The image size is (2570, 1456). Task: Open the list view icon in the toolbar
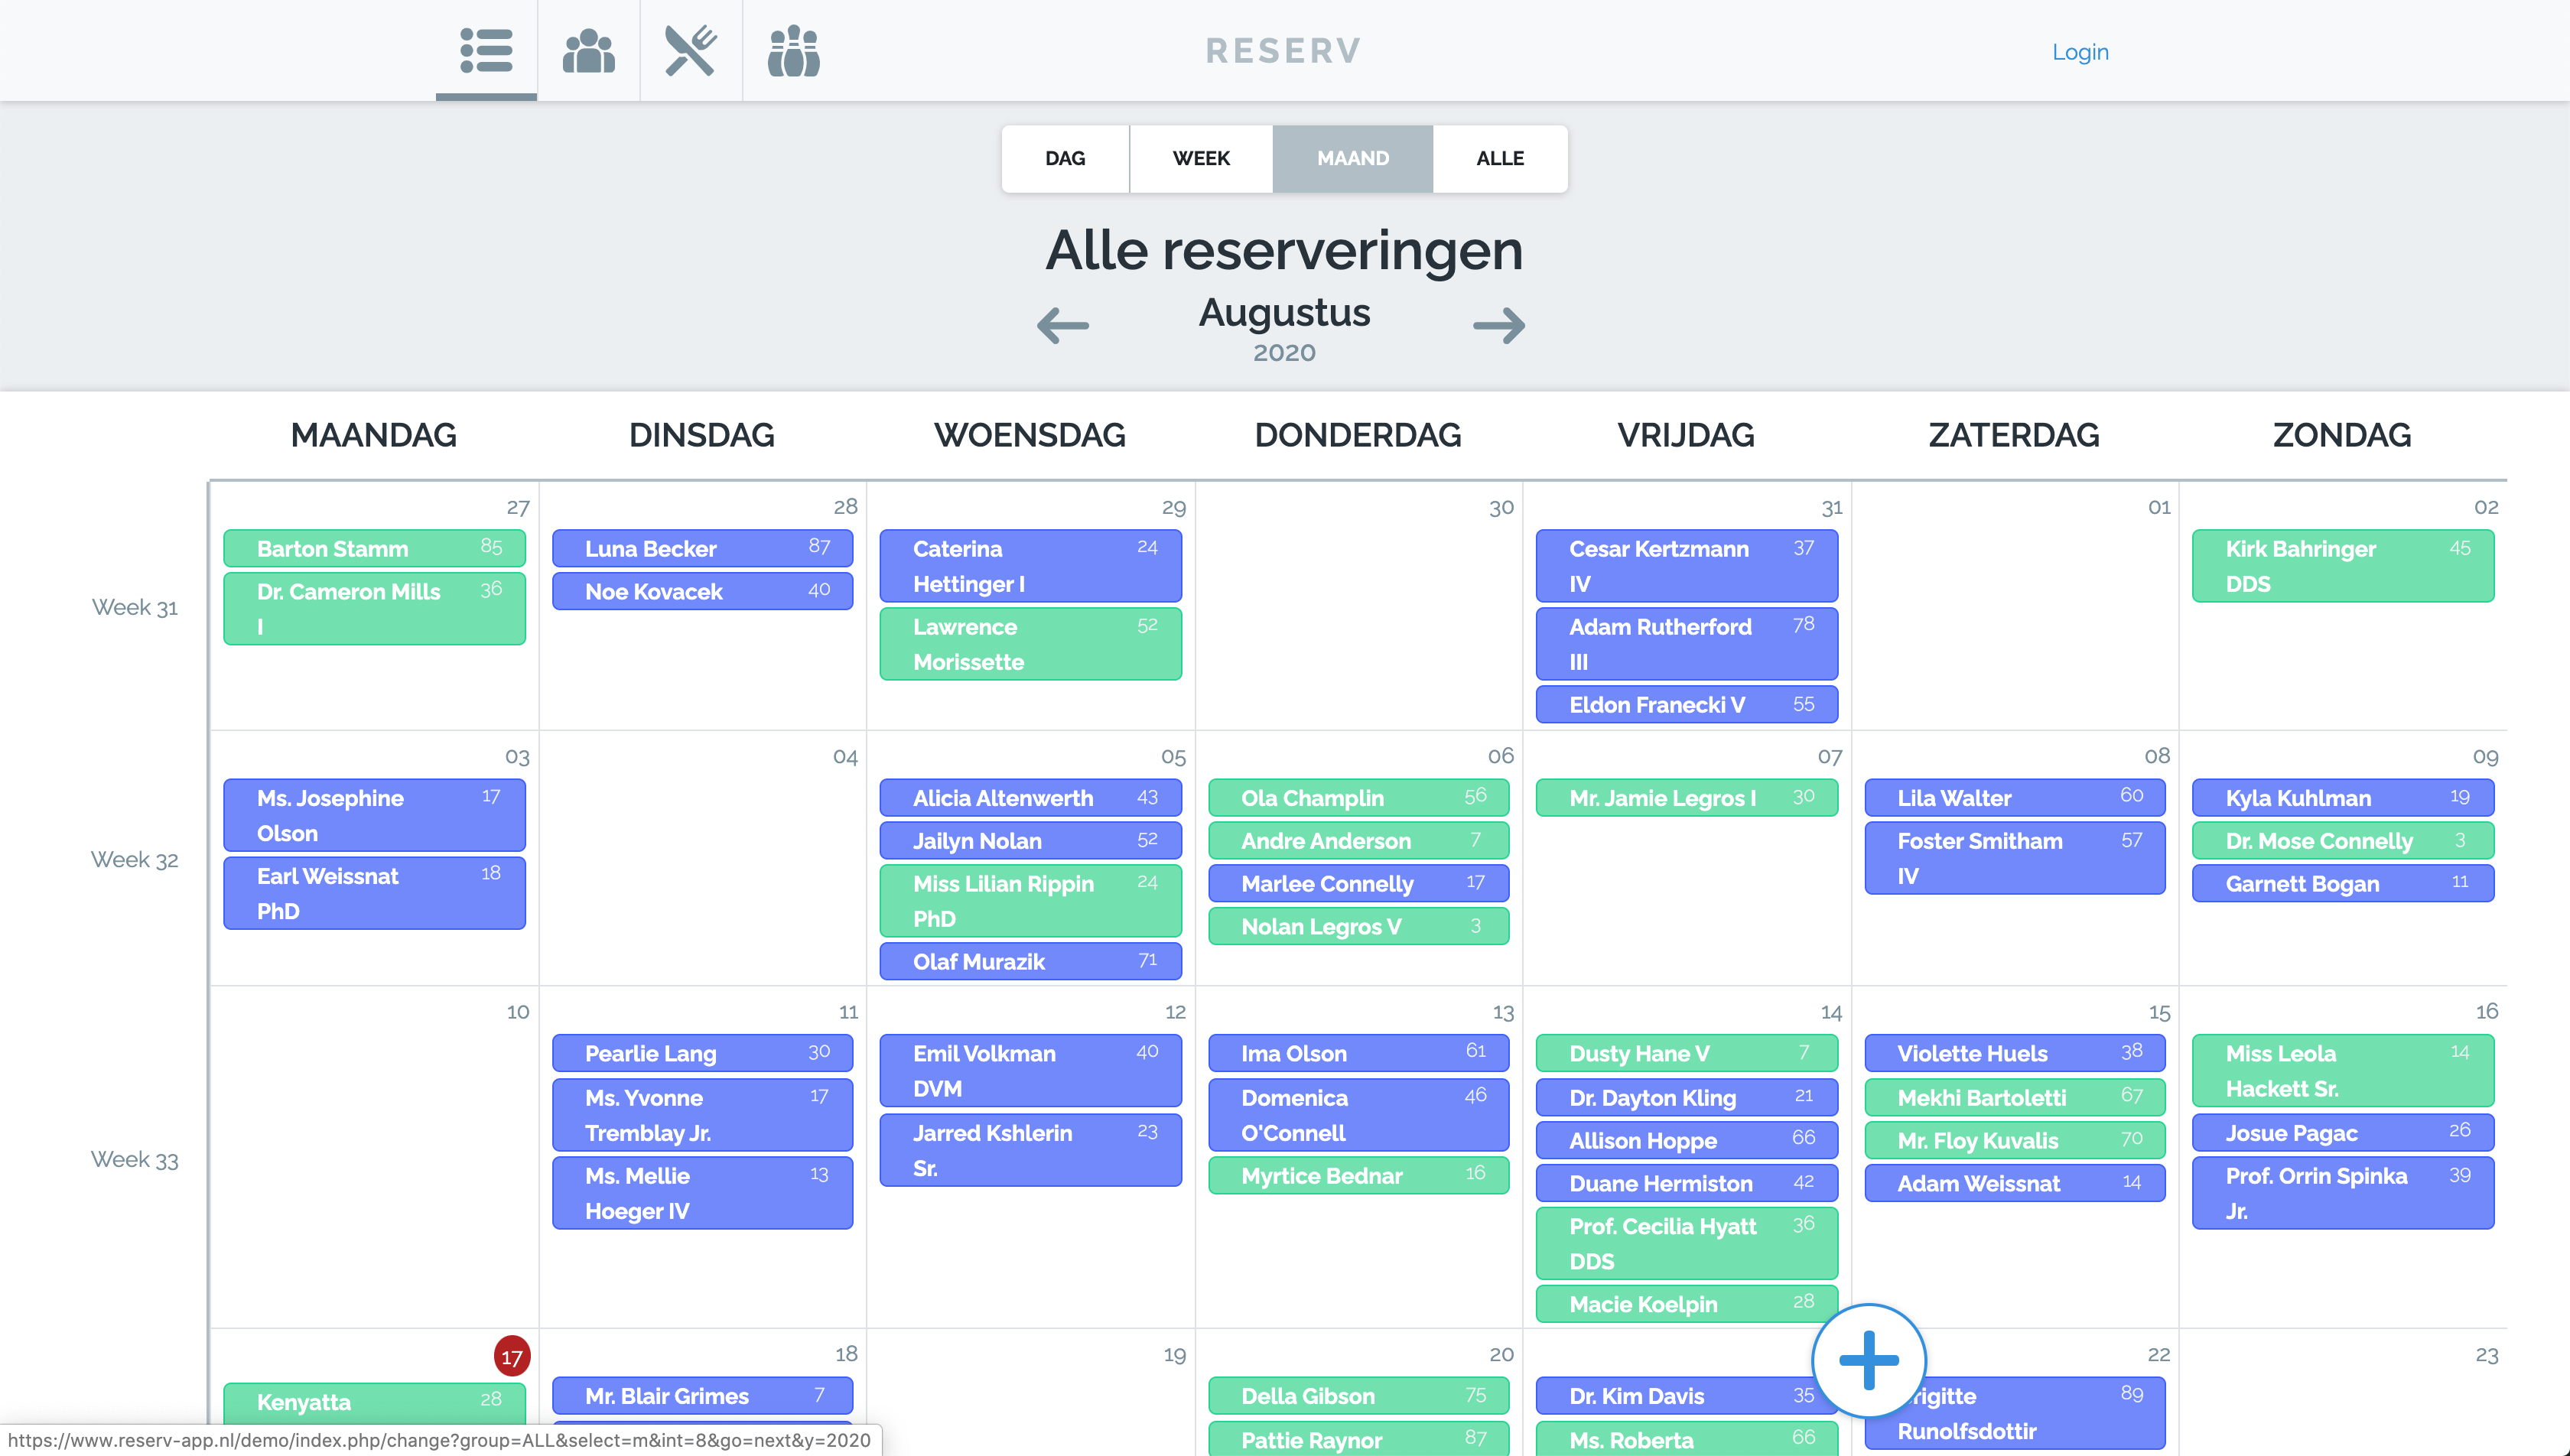(x=484, y=50)
